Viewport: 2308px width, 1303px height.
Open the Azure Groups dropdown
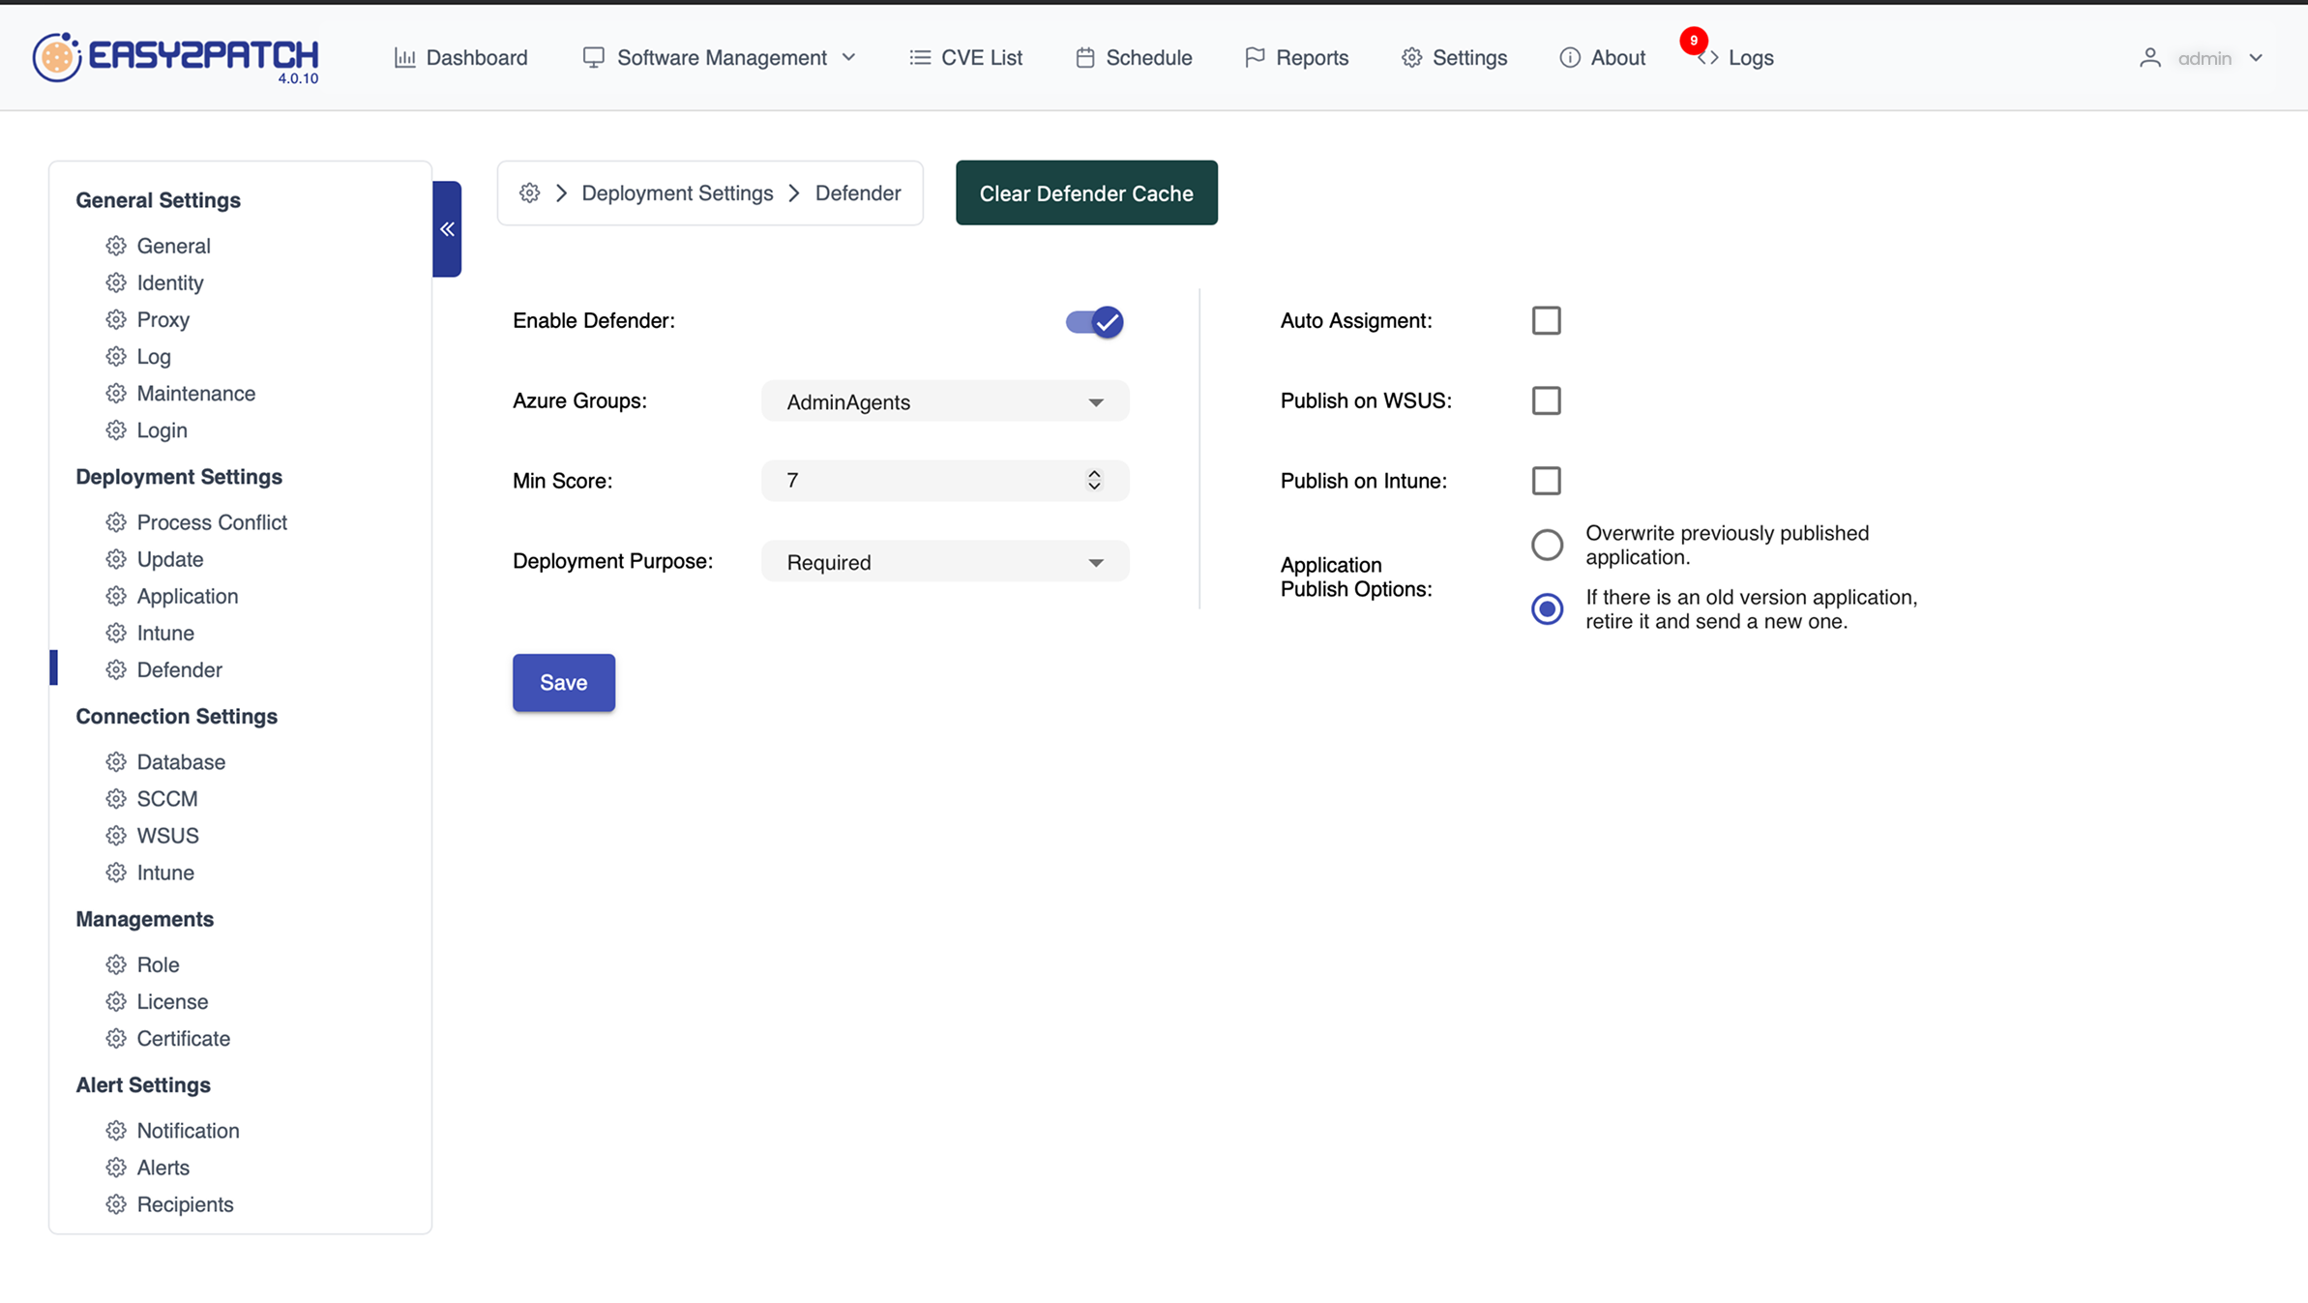pos(945,401)
